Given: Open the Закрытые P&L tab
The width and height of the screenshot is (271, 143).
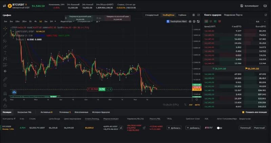Looking at the screenshot, I should [24, 112].
